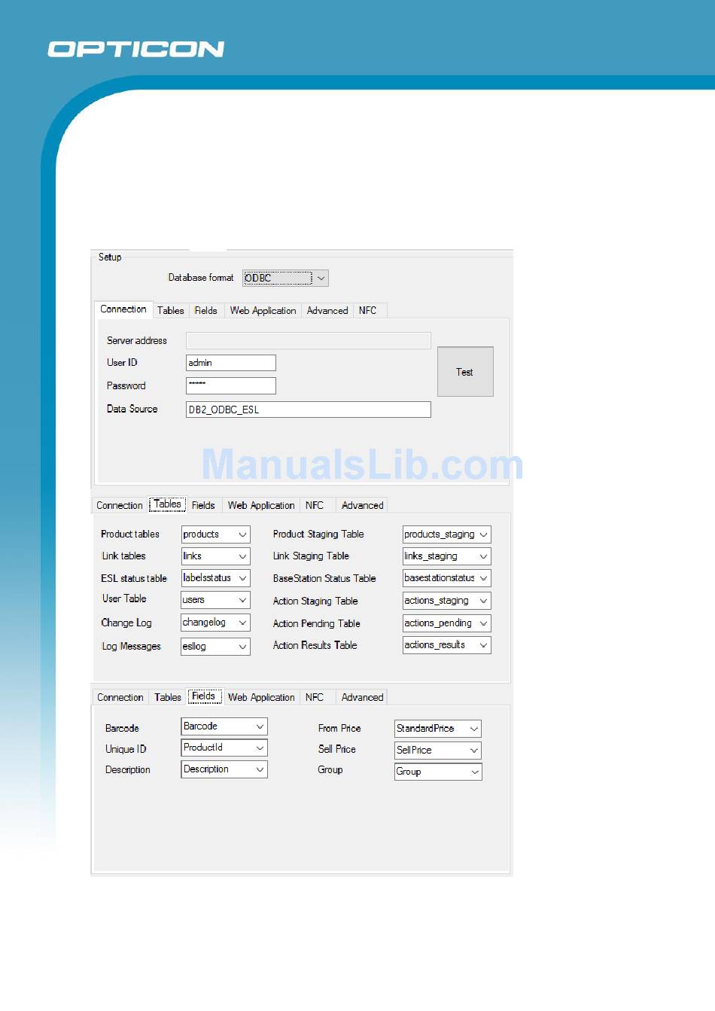
Task: Select the NFC tab in the top panel
Action: [368, 310]
